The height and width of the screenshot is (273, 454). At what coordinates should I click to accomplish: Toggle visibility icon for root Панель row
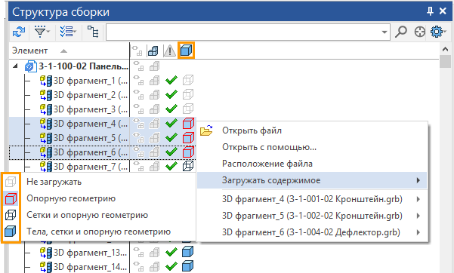(x=137, y=66)
